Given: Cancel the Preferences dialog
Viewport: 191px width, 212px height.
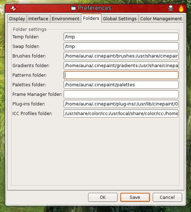Looking at the screenshot, I should coord(167,197).
